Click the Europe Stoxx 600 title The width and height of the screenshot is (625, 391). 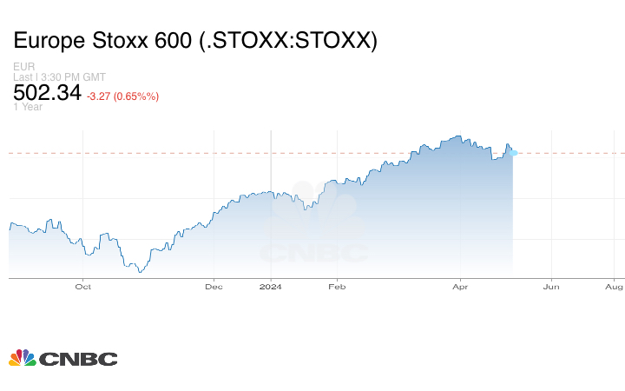click(x=195, y=42)
